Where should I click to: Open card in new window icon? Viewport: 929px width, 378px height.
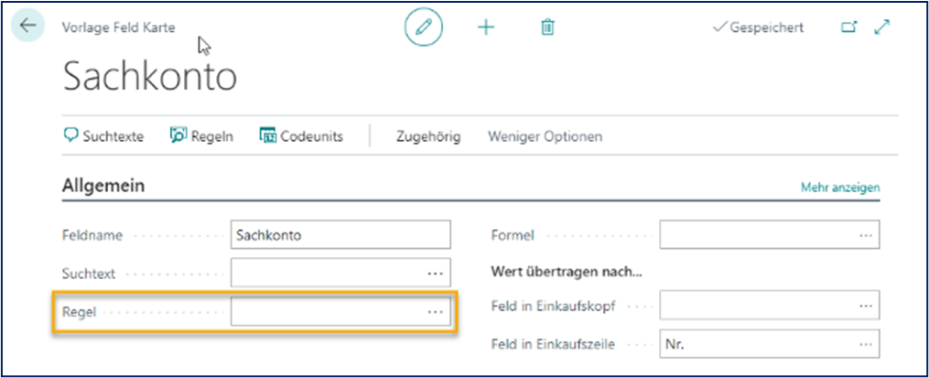click(x=848, y=27)
